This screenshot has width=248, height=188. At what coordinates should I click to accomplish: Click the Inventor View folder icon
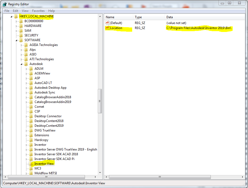(31, 164)
